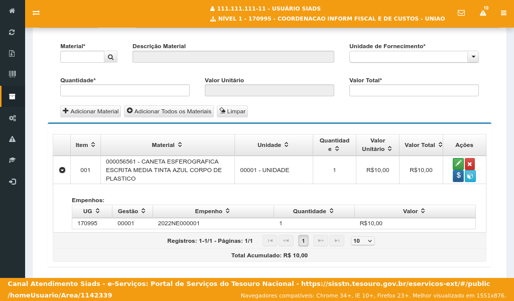Go to first page of results
Viewport: 514px width, 301px height.
tap(270, 241)
